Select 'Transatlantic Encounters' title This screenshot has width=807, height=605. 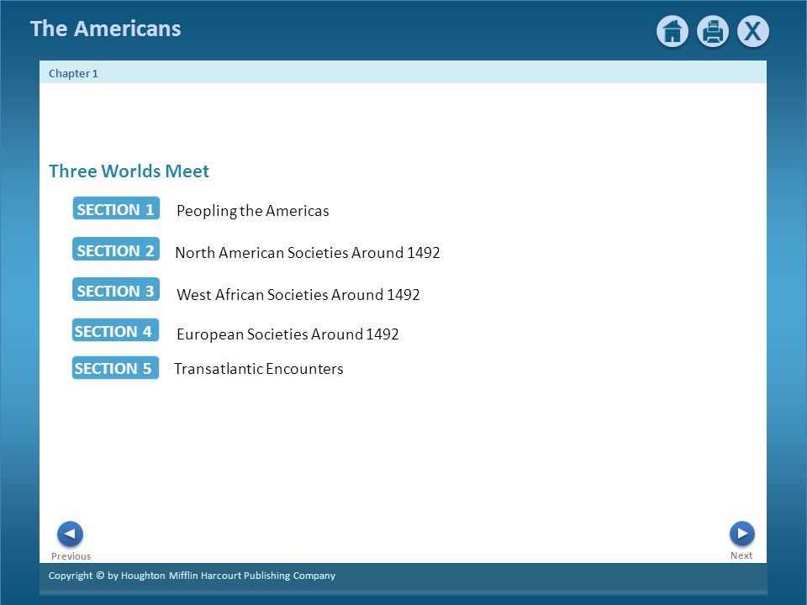pyautogui.click(x=258, y=369)
